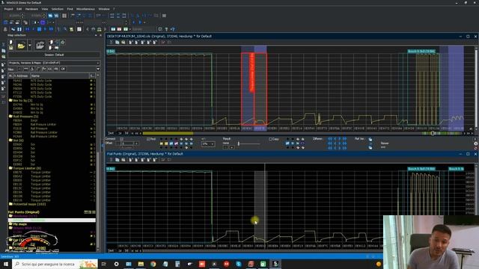Screen dimensions: 479x269
Task: Expand the filter options arrow at row end
Action: point(98,69)
